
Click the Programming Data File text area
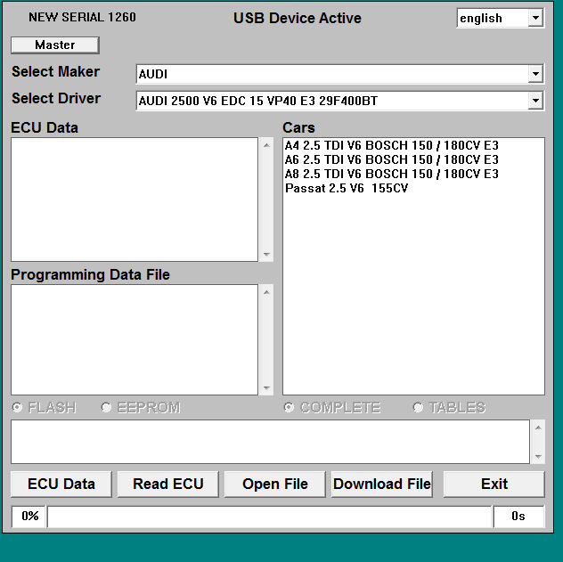click(134, 339)
